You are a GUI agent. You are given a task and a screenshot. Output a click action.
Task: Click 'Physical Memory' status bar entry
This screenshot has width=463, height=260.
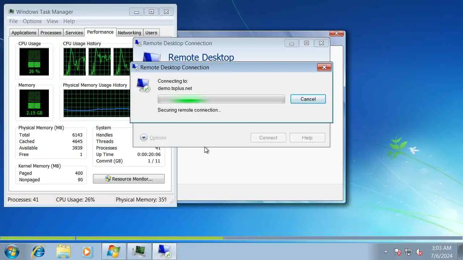coord(141,199)
